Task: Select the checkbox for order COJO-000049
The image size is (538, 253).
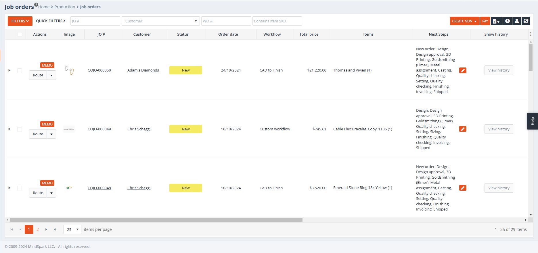Action: tap(20, 129)
